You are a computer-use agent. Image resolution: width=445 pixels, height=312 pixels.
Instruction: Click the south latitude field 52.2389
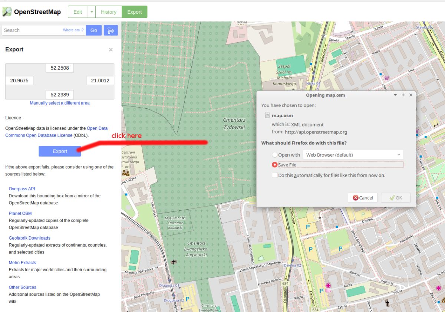pos(60,94)
